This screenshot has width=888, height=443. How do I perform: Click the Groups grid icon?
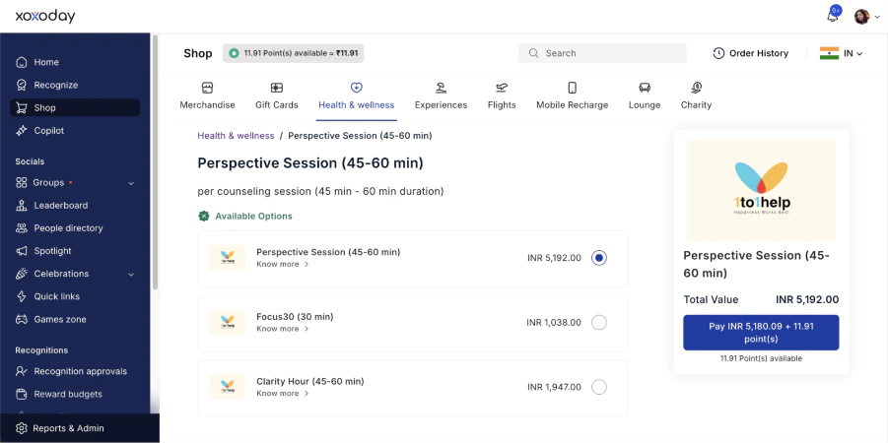click(x=22, y=183)
